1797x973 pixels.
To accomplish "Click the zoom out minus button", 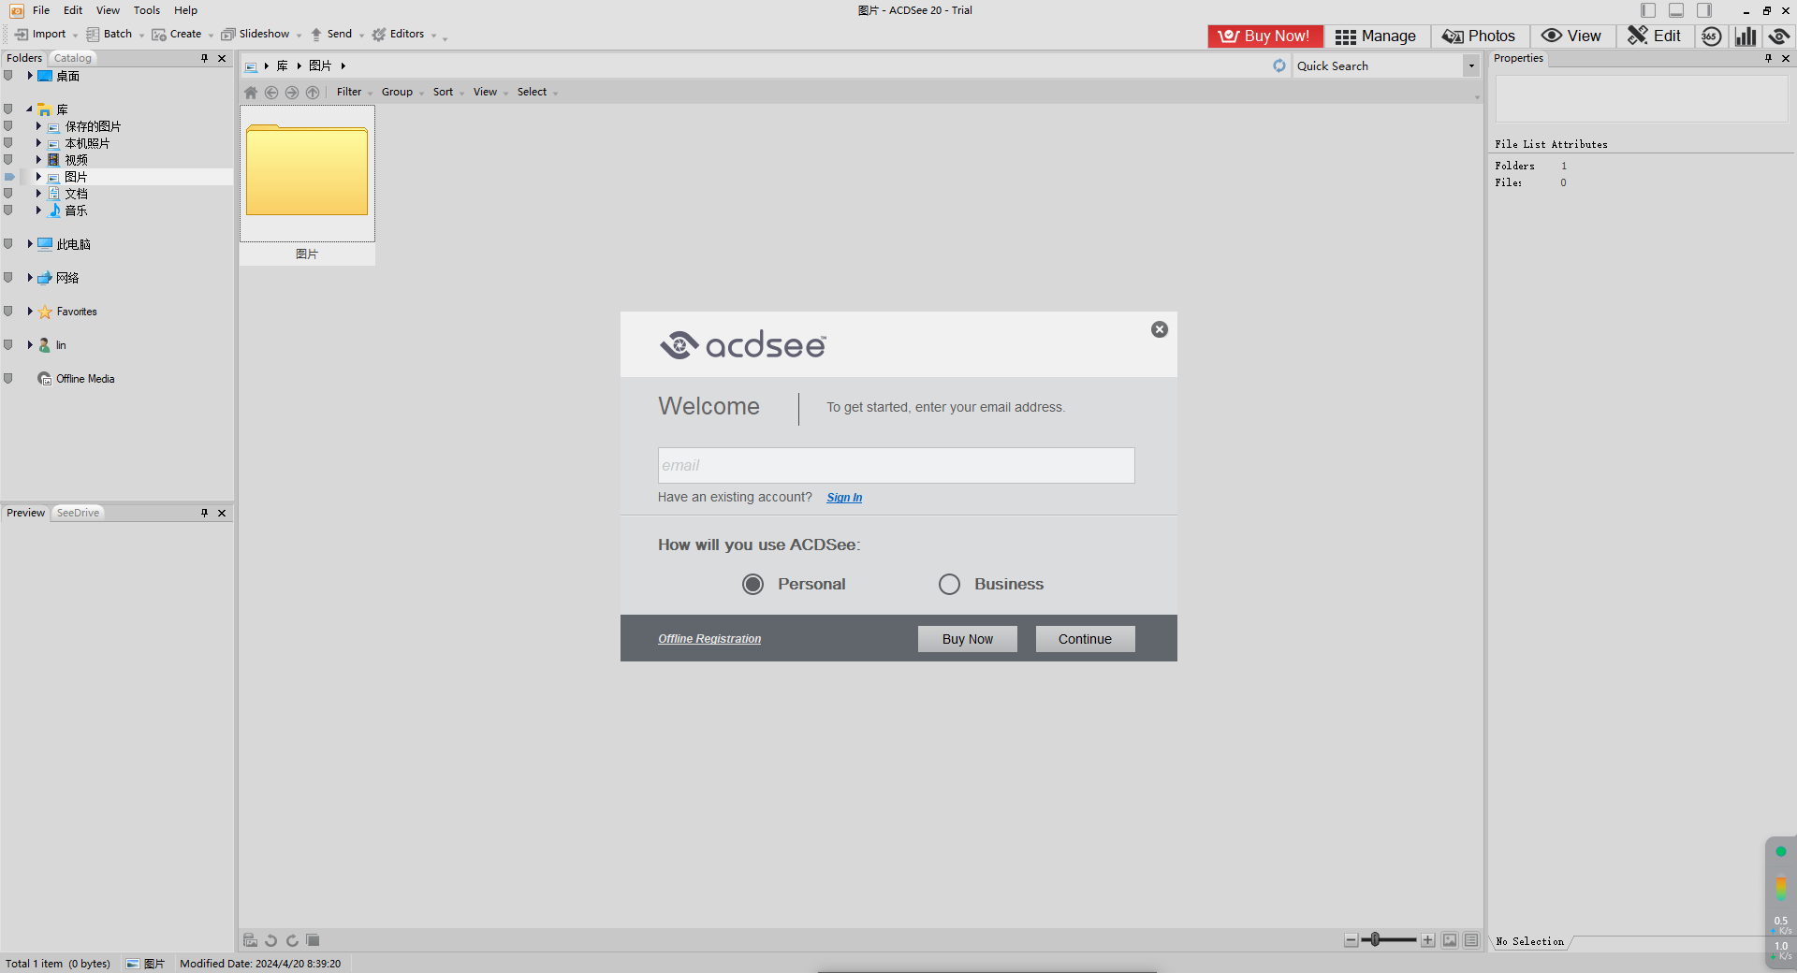I will [x=1351, y=940].
